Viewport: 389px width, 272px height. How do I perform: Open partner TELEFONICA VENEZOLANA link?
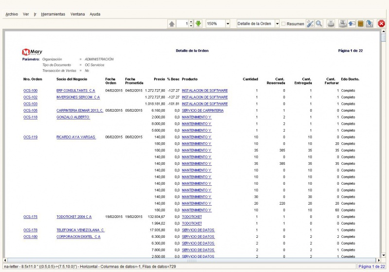80,230
